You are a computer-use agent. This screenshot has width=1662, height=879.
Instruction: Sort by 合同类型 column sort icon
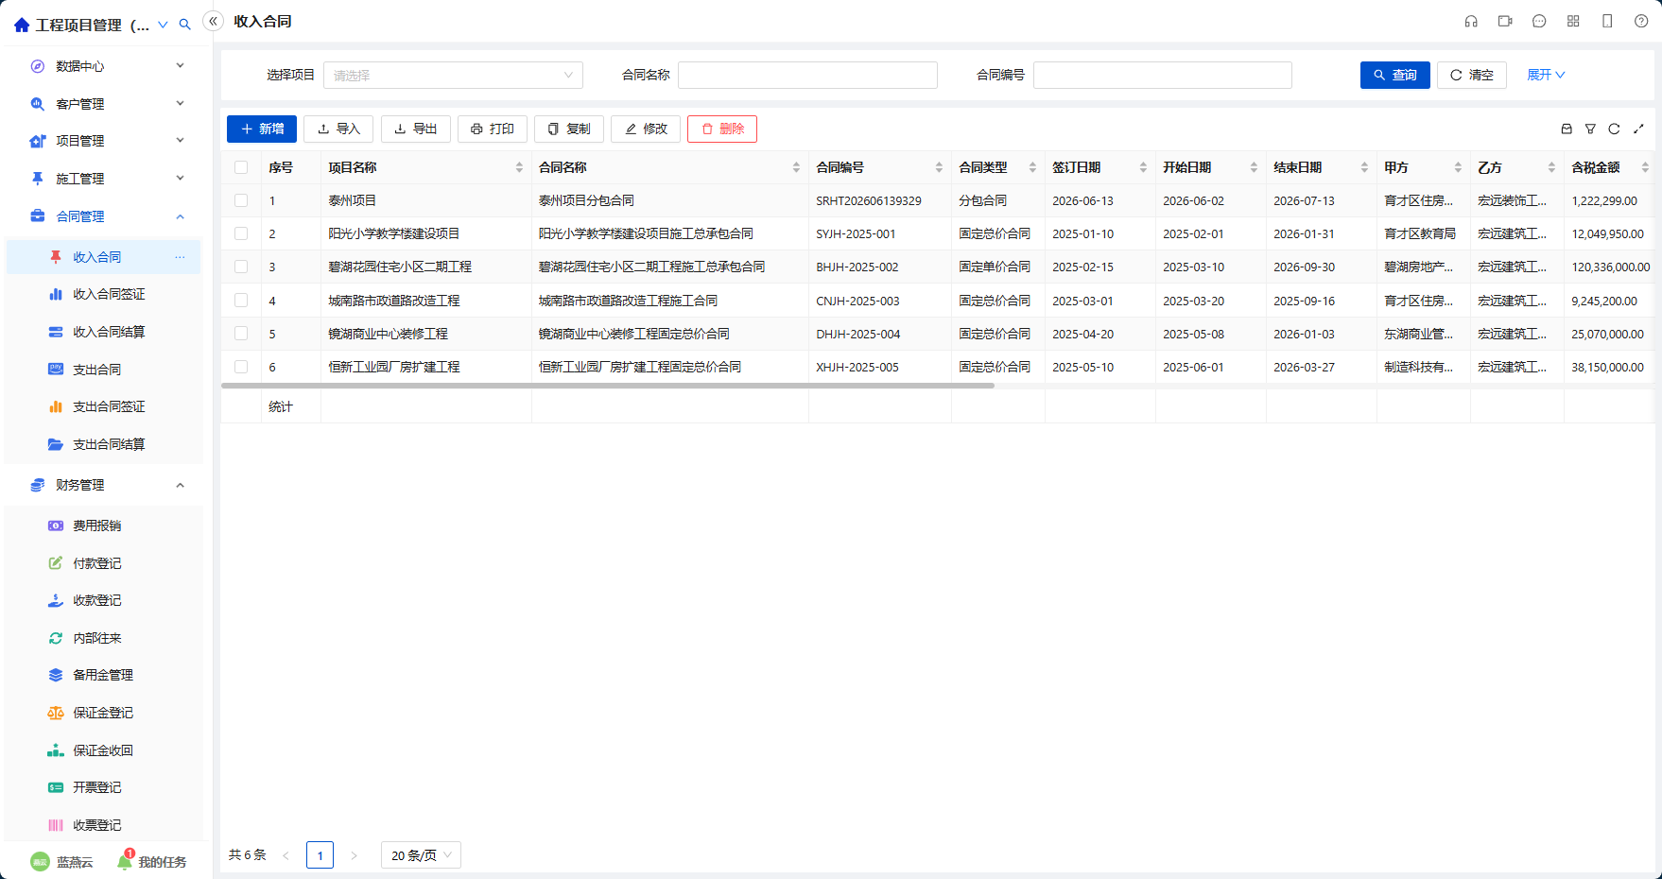(1032, 167)
